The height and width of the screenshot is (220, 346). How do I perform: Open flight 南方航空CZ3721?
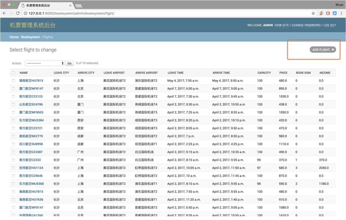pos(31,128)
